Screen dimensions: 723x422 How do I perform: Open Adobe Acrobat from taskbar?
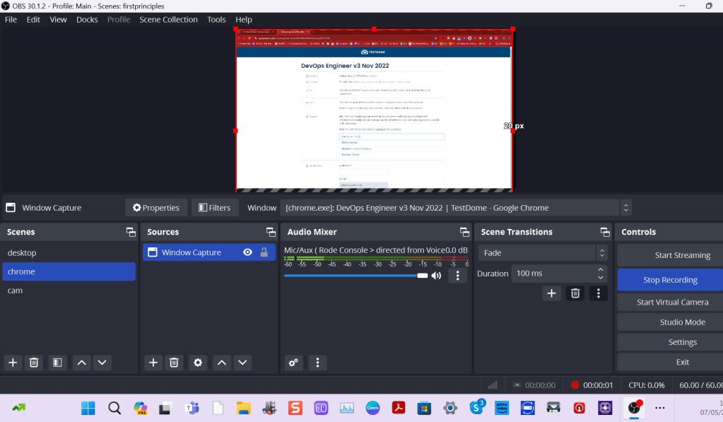click(399, 408)
